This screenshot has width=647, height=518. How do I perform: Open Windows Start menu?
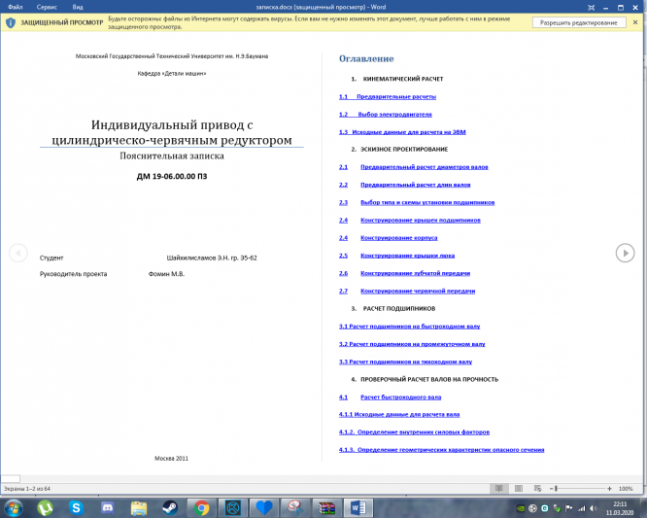(x=13, y=507)
